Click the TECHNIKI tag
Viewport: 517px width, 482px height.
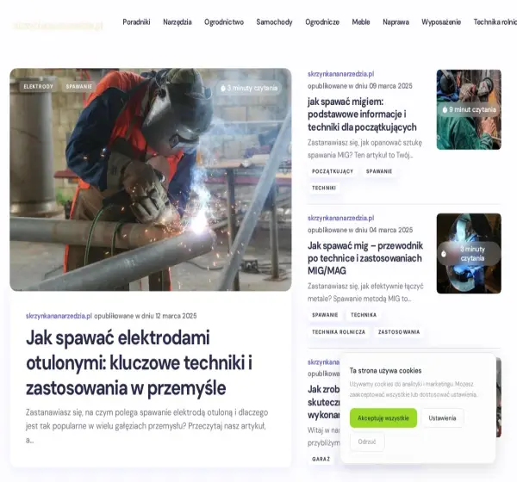(x=324, y=188)
